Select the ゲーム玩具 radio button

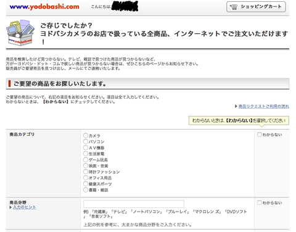86,160
